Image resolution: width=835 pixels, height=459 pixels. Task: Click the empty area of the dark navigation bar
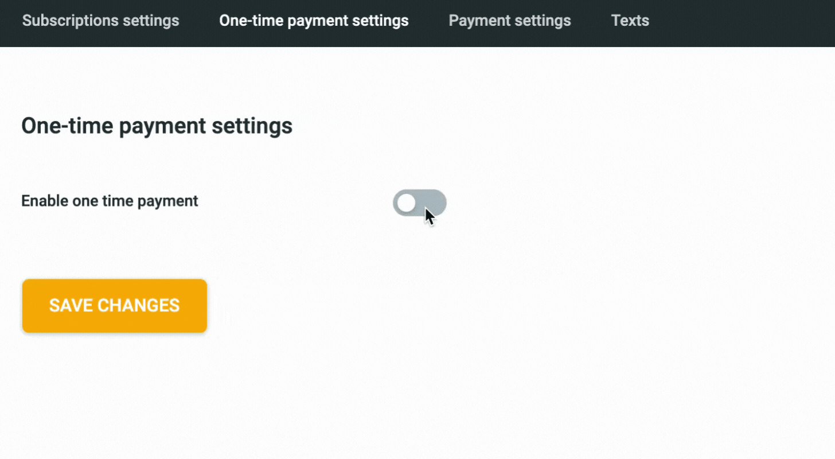(x=746, y=23)
